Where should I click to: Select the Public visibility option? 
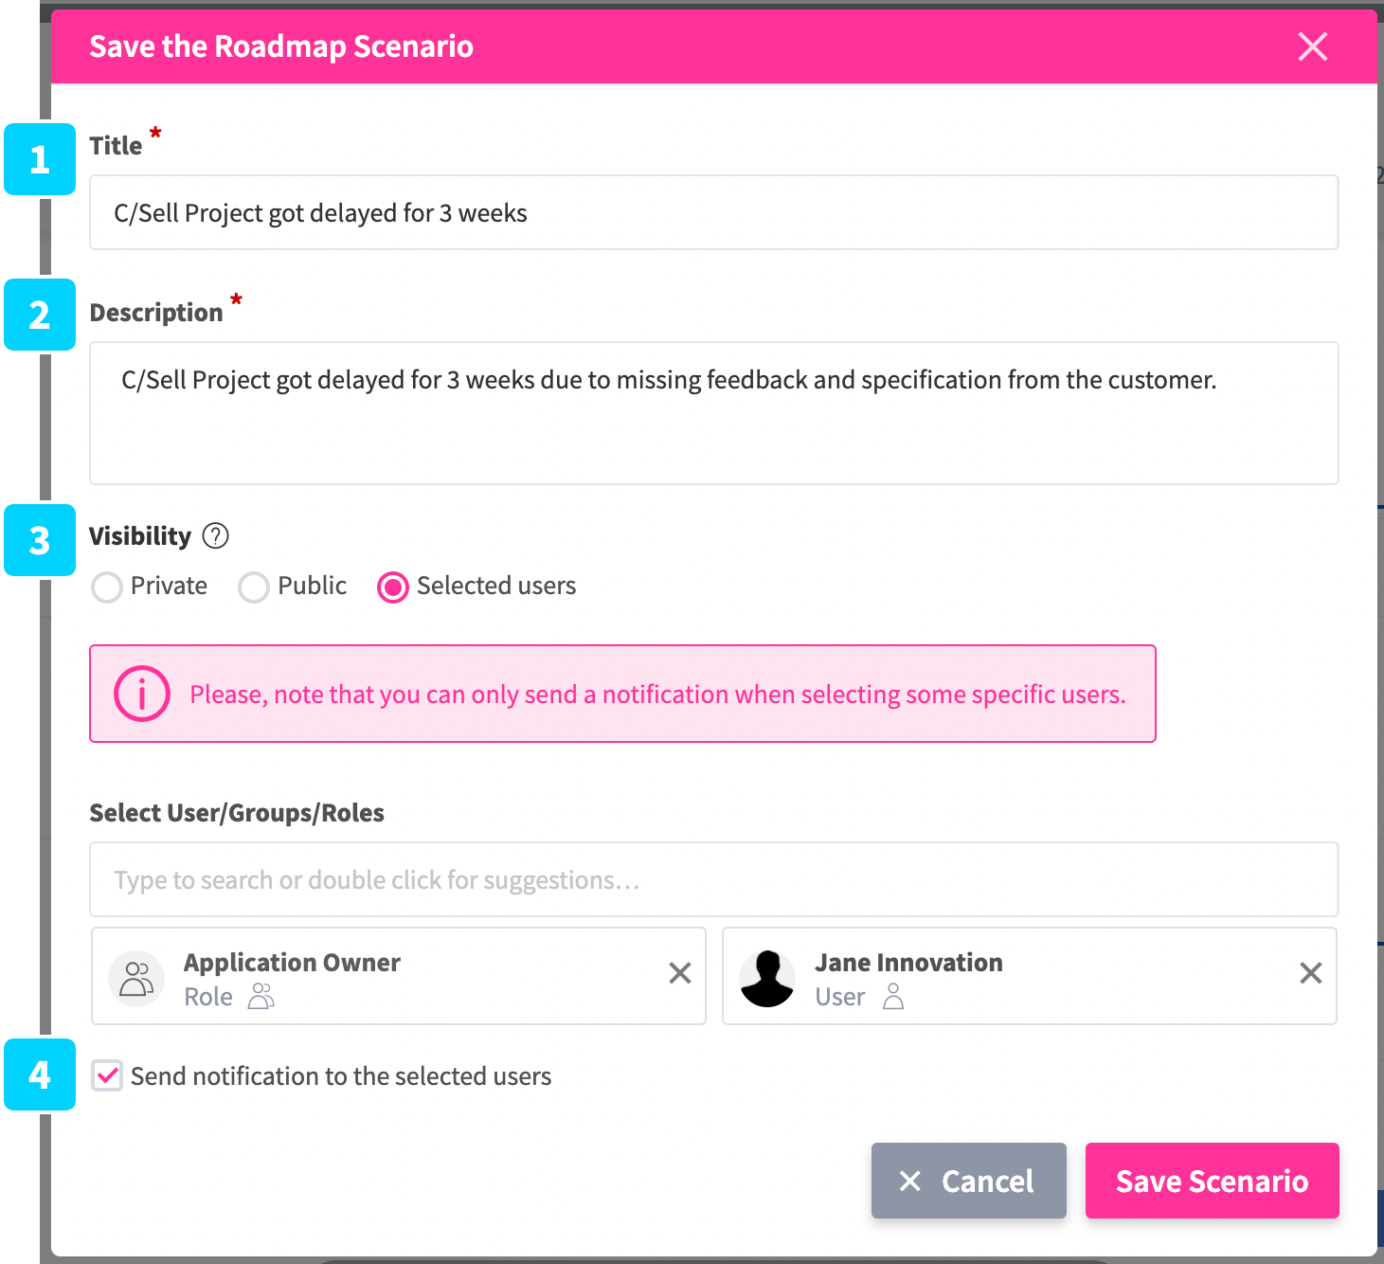click(x=254, y=587)
